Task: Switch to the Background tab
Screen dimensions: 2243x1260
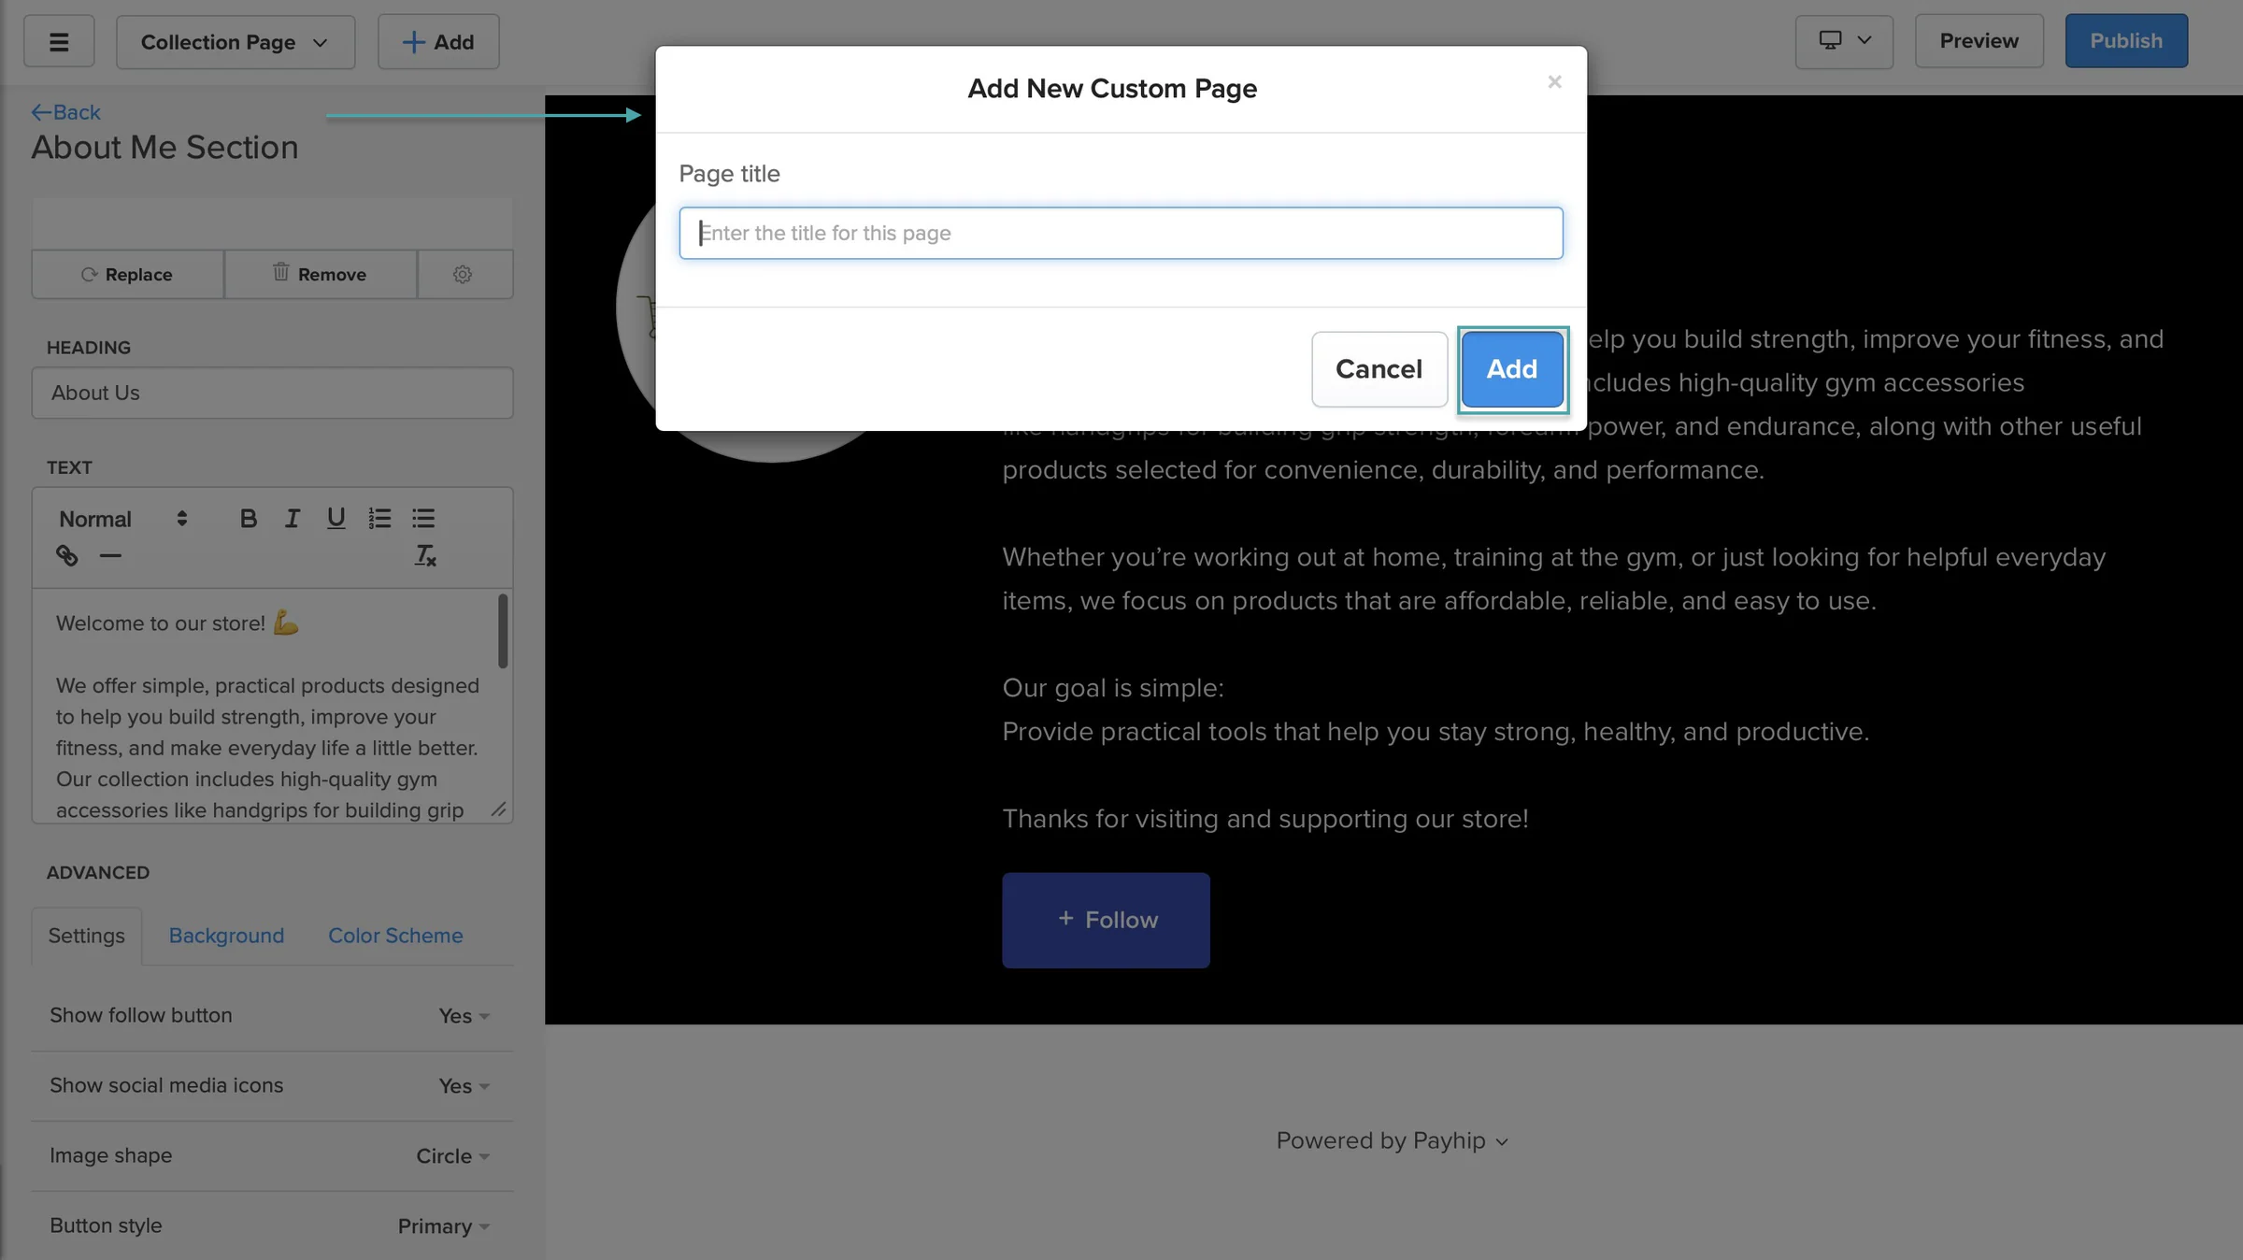Action: [x=226, y=936]
